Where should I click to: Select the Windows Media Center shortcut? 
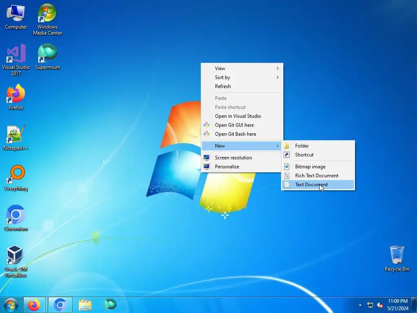47,19
